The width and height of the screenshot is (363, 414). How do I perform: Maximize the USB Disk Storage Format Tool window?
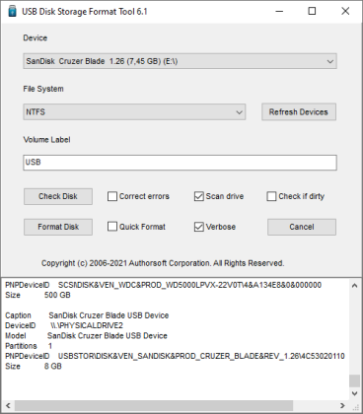tap(312, 11)
